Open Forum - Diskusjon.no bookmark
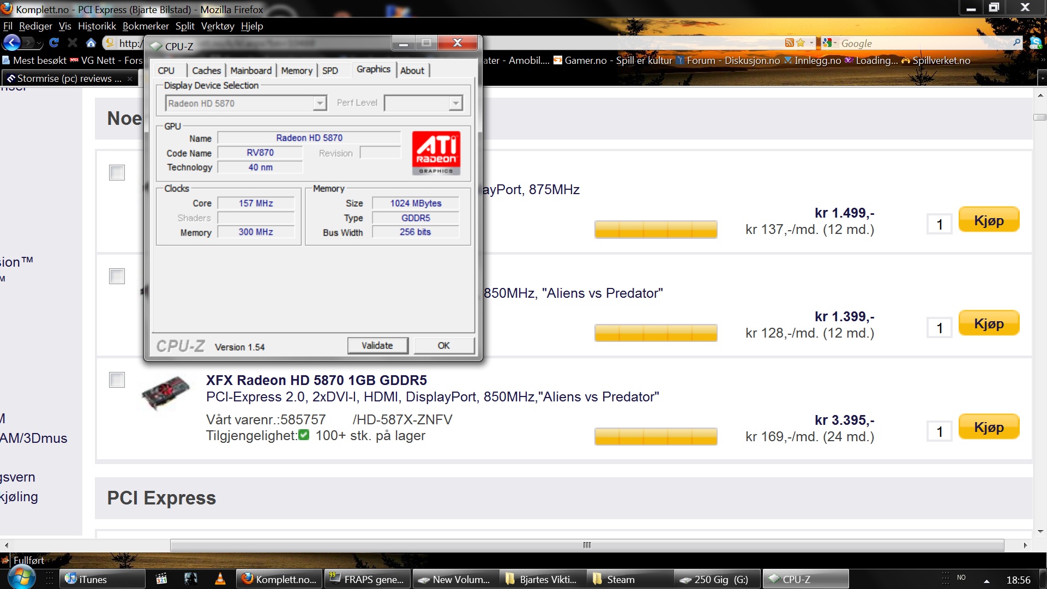Screen dimensions: 1047x589 click(728, 61)
